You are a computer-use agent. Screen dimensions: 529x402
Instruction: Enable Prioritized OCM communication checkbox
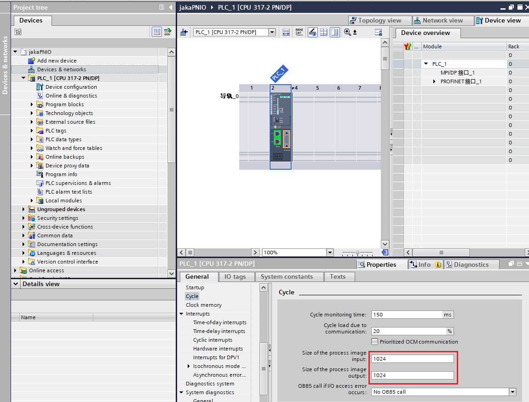tap(375, 342)
